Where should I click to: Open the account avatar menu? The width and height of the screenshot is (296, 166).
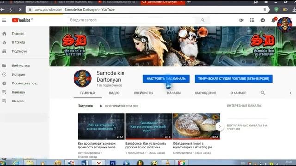tap(285, 24)
